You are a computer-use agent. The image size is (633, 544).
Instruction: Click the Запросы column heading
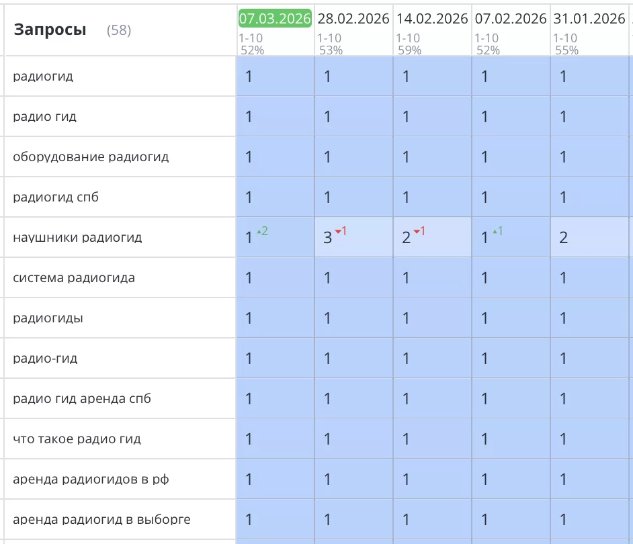click(50, 30)
